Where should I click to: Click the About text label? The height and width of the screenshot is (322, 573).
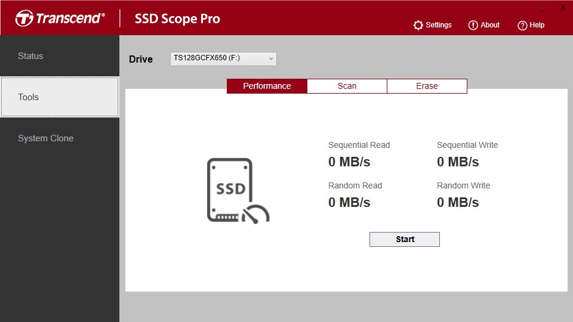[x=490, y=25]
